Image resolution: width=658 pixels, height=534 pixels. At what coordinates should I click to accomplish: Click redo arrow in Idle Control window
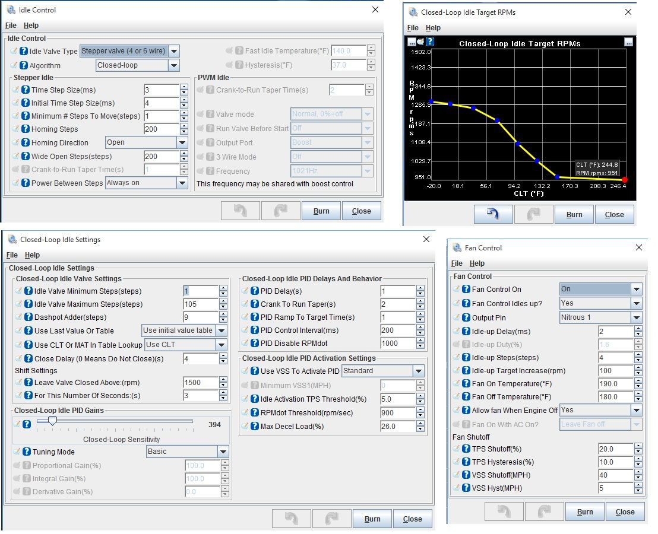tap(281, 211)
